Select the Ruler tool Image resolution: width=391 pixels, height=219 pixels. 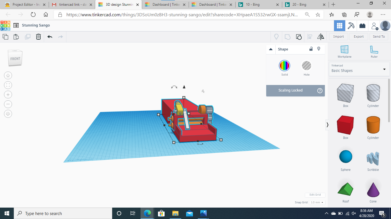pyautogui.click(x=374, y=52)
